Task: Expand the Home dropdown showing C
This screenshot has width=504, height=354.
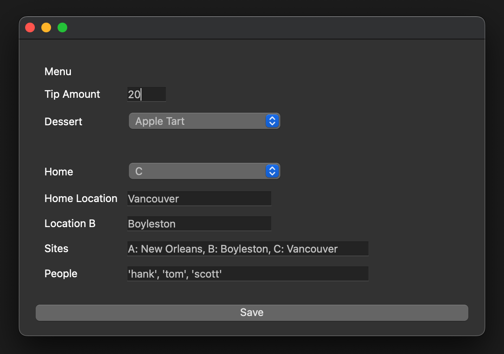Action: [x=197, y=171]
